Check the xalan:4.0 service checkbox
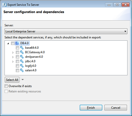 (17, 71)
